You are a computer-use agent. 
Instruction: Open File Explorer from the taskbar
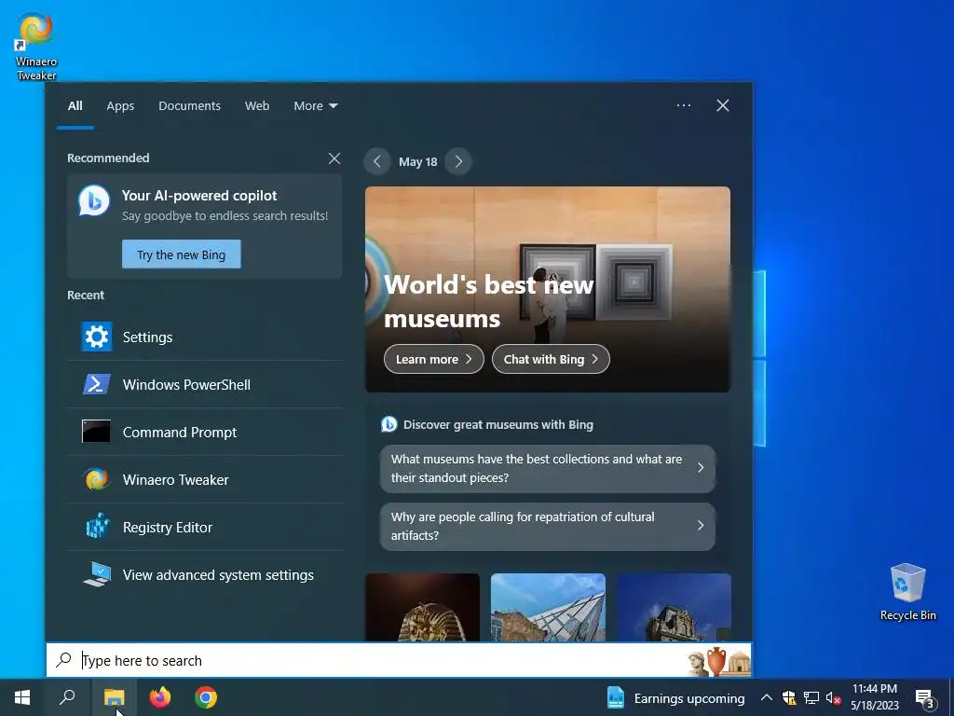(x=114, y=697)
